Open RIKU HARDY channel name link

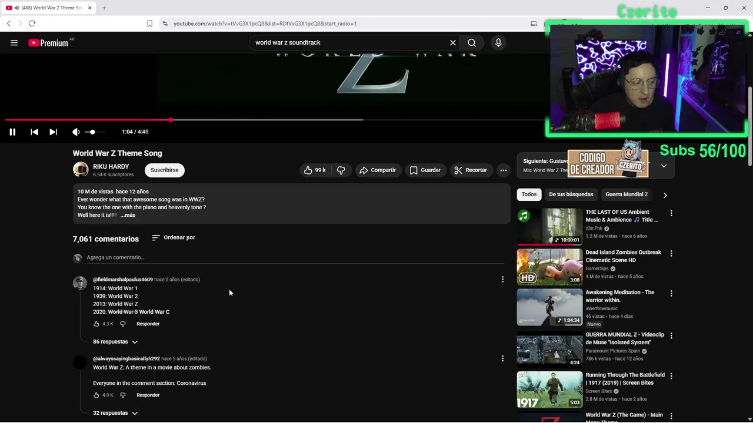coord(111,167)
